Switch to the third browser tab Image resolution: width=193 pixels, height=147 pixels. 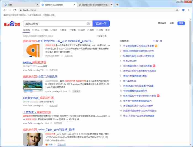click(x=95, y=5)
